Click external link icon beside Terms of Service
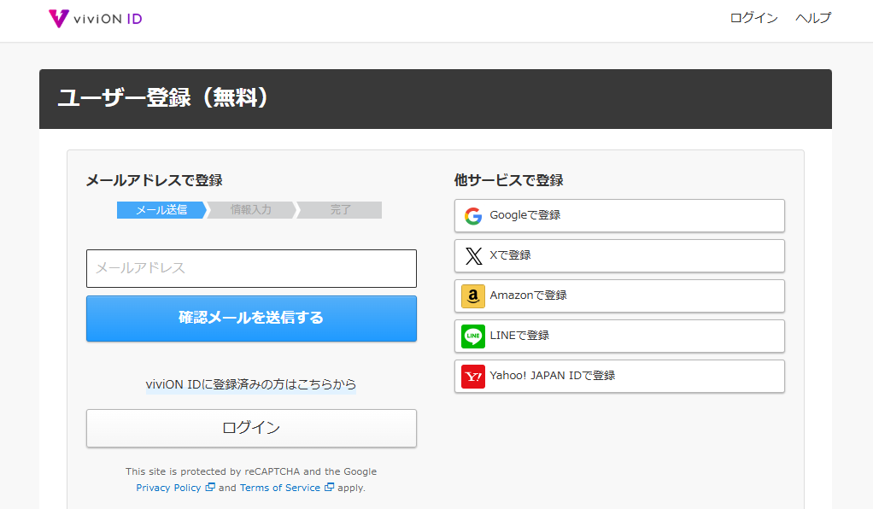 click(329, 489)
